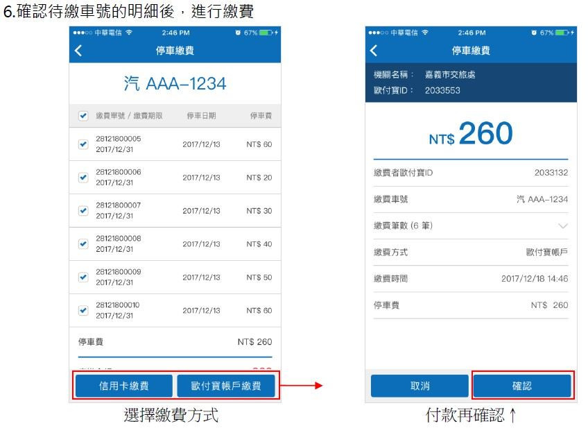This screenshot has width=588, height=435.
Task: Toggle the select-all checkbox in the list header
Action: (x=83, y=115)
